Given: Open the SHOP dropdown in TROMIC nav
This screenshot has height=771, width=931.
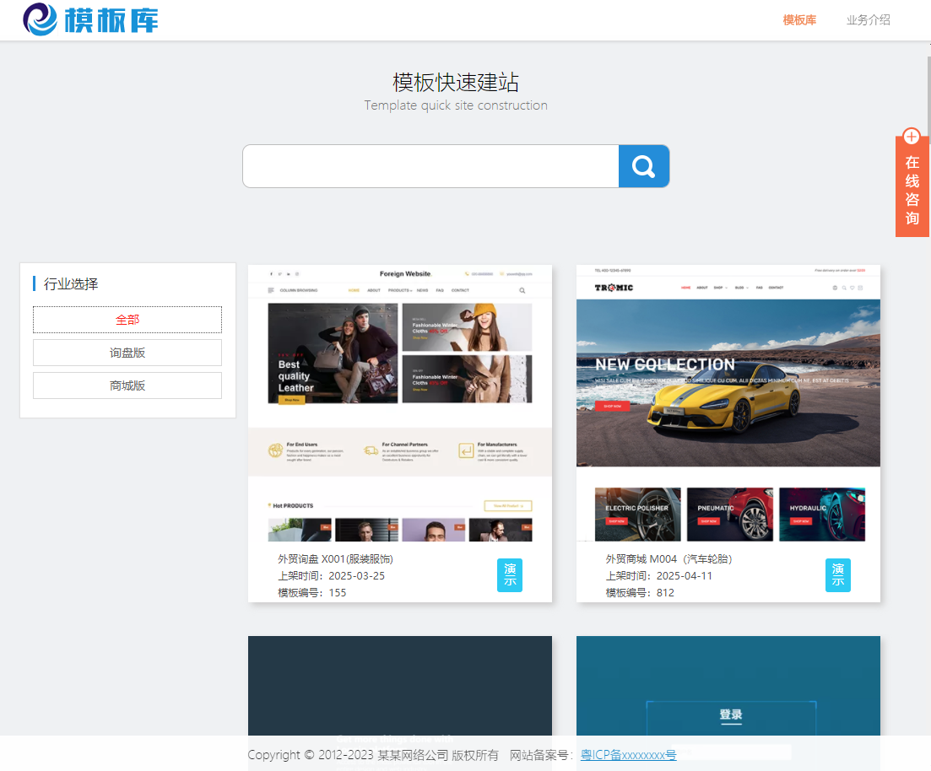Looking at the screenshot, I should pos(719,288).
